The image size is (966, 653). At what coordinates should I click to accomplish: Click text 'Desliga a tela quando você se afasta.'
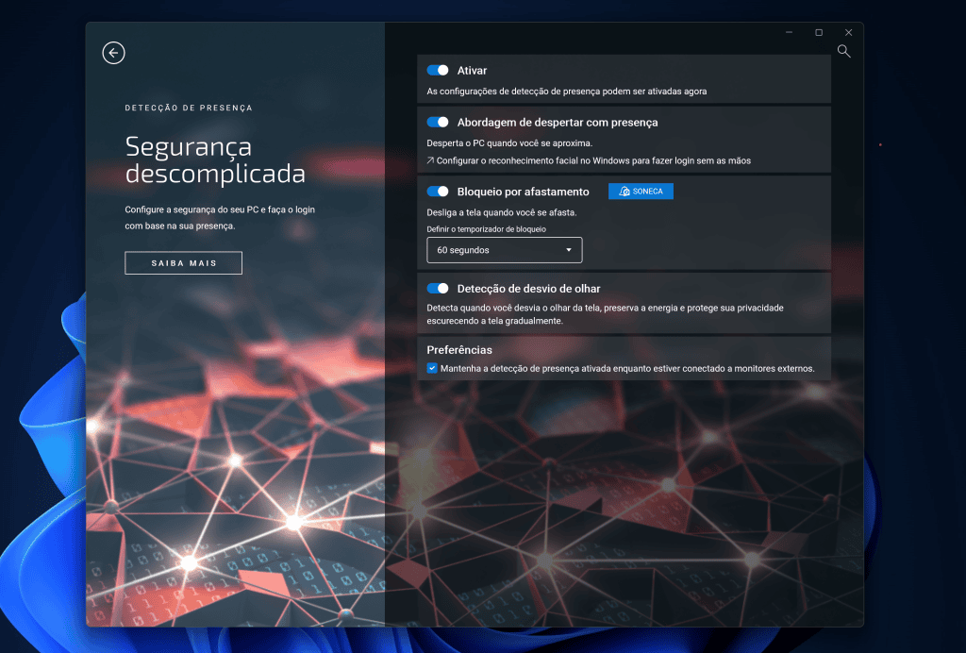point(502,212)
